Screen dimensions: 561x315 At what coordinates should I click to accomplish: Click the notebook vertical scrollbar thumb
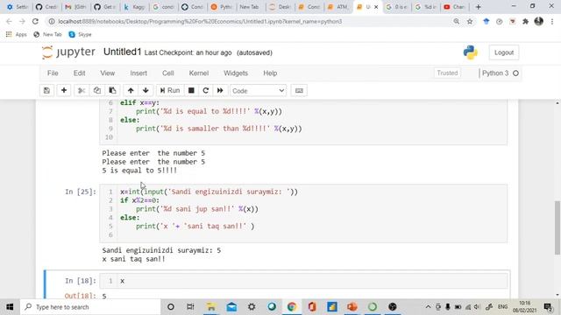click(x=557, y=227)
